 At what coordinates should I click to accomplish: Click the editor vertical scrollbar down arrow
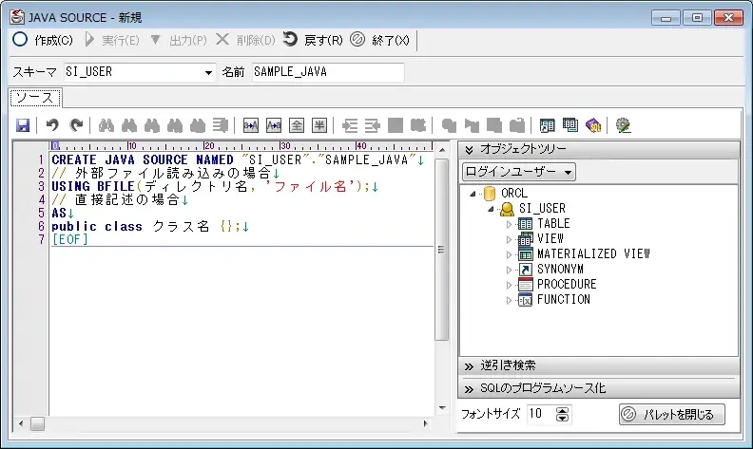pyautogui.click(x=442, y=408)
